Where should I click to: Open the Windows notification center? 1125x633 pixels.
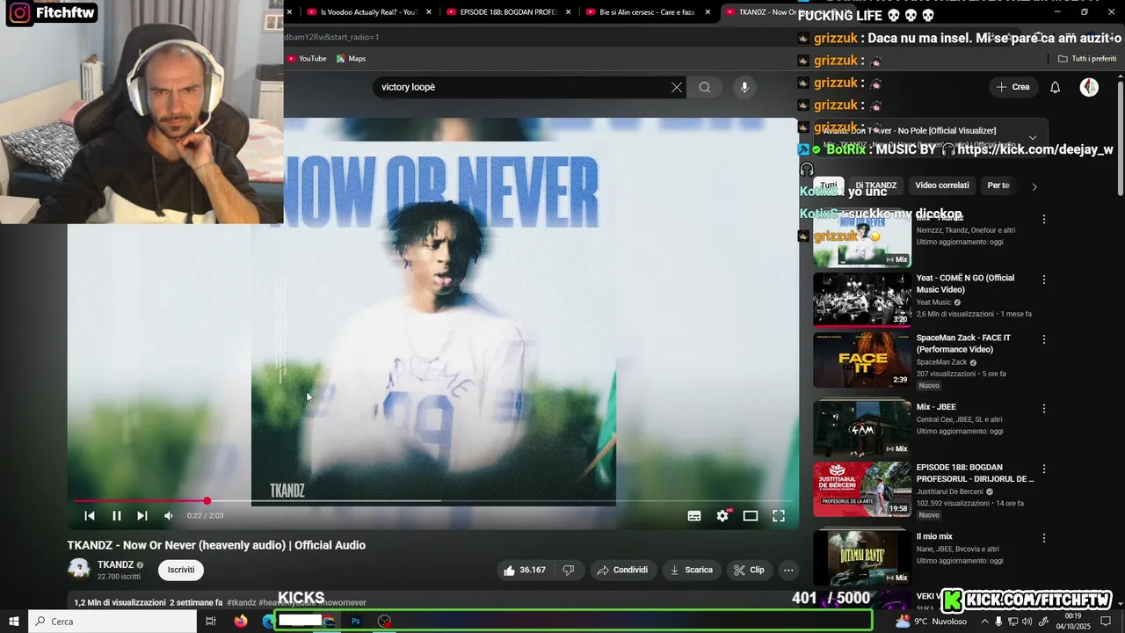click(1104, 622)
